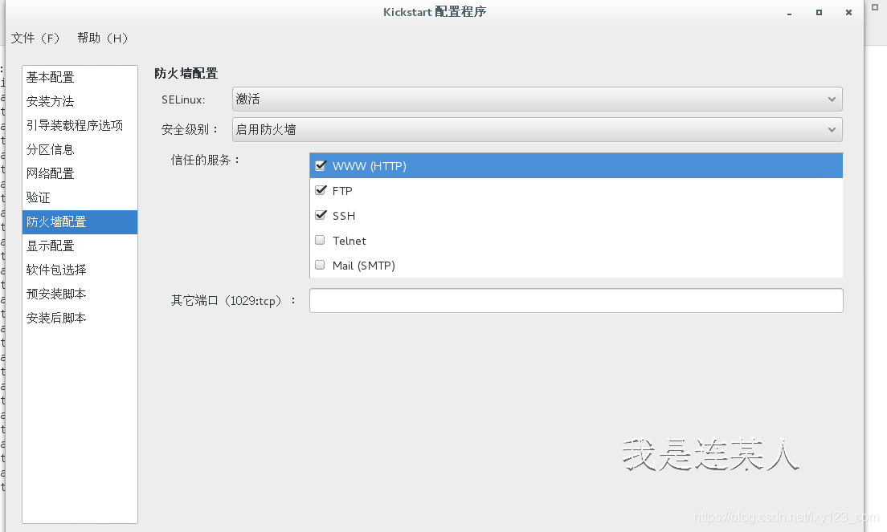Select 防火墙配置 in the sidebar

80,222
